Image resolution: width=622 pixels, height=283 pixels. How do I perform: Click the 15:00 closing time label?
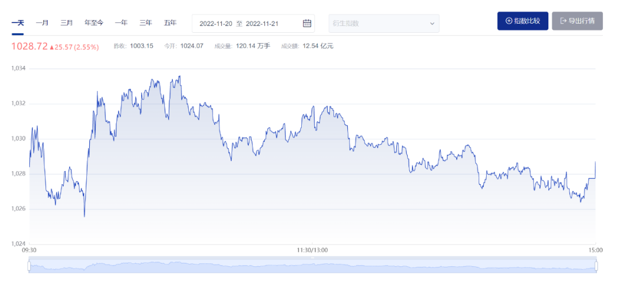[x=595, y=250]
